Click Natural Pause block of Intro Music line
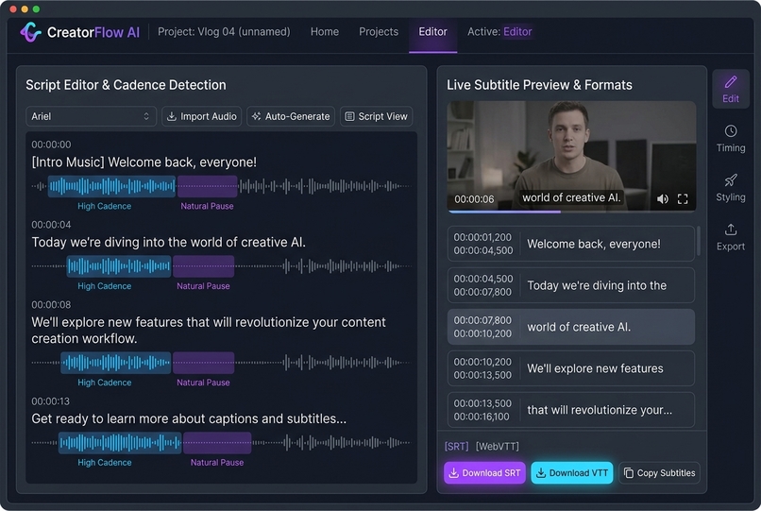This screenshot has height=511, width=761. (x=207, y=186)
